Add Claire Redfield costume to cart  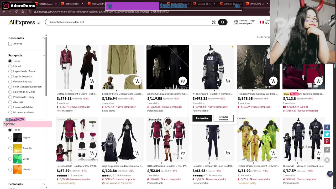tap(92, 81)
